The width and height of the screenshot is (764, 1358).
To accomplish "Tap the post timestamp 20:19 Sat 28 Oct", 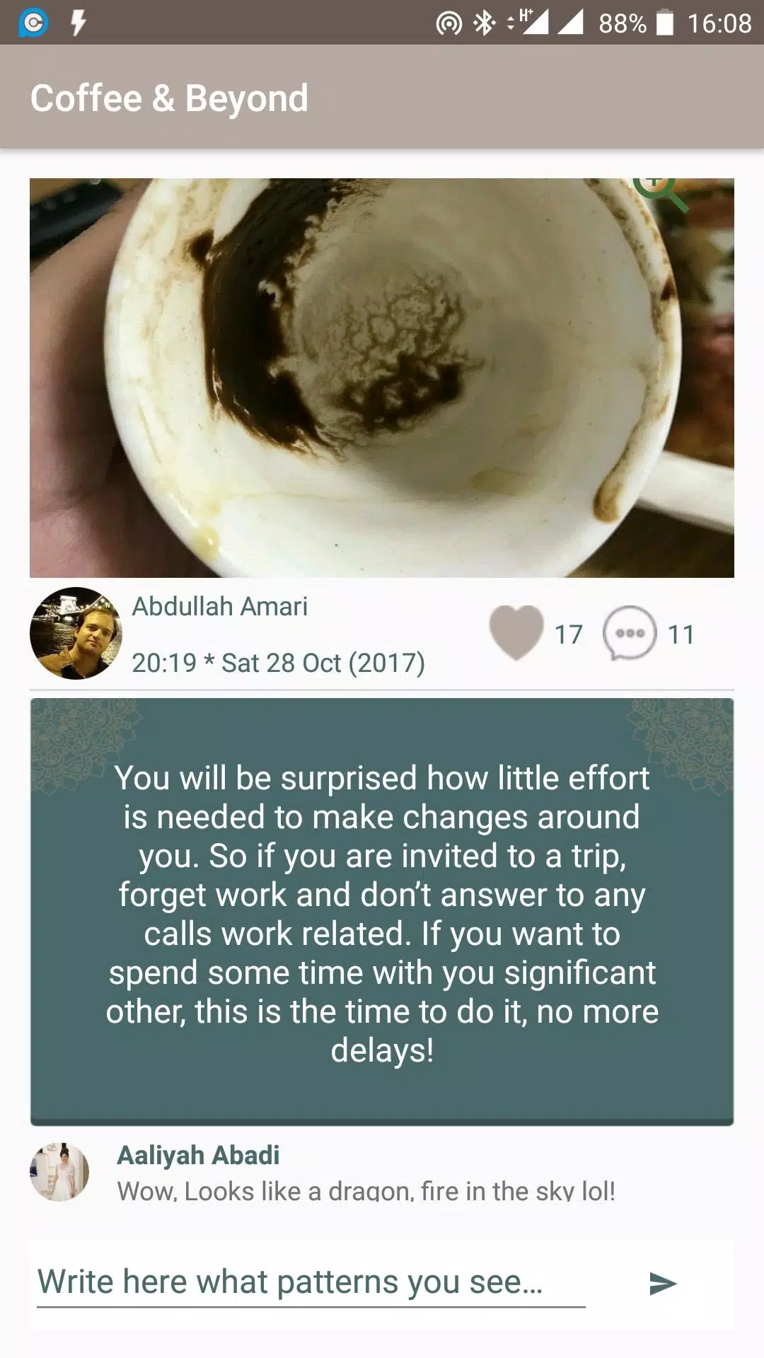I will [279, 663].
